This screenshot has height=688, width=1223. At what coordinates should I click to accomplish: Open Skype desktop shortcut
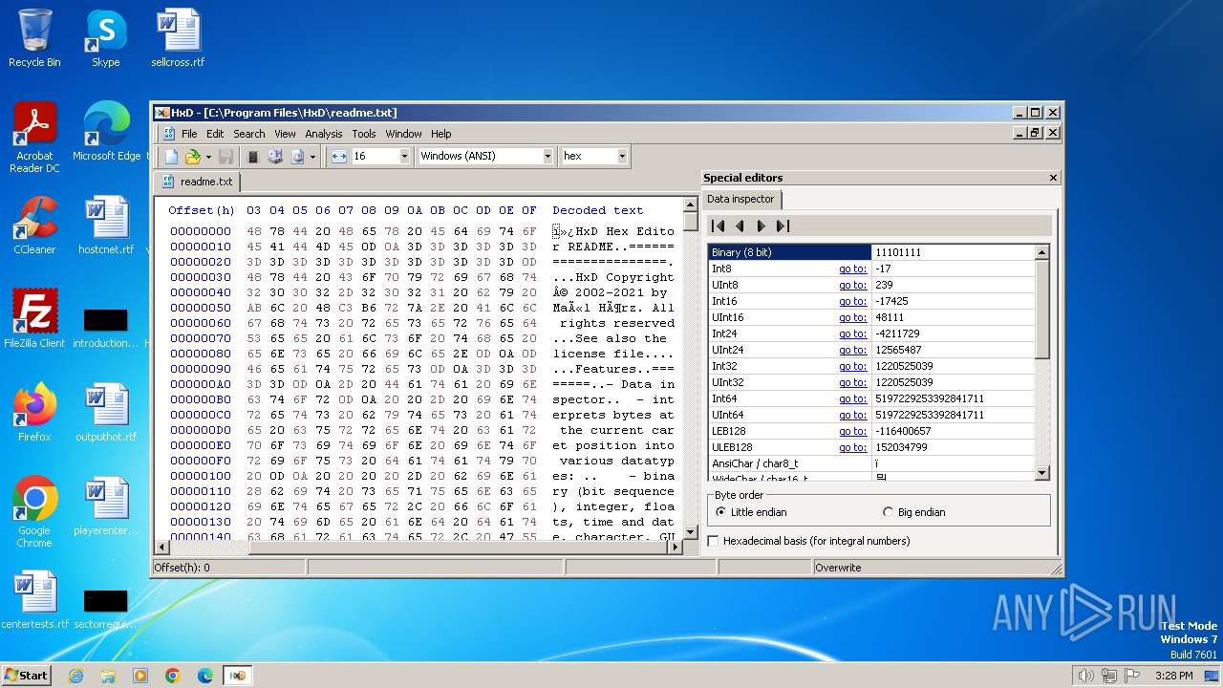click(x=106, y=38)
